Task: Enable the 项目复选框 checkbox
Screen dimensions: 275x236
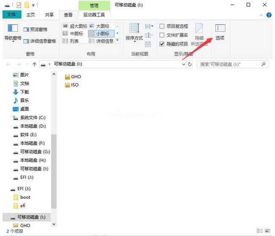Action: pos(162,27)
